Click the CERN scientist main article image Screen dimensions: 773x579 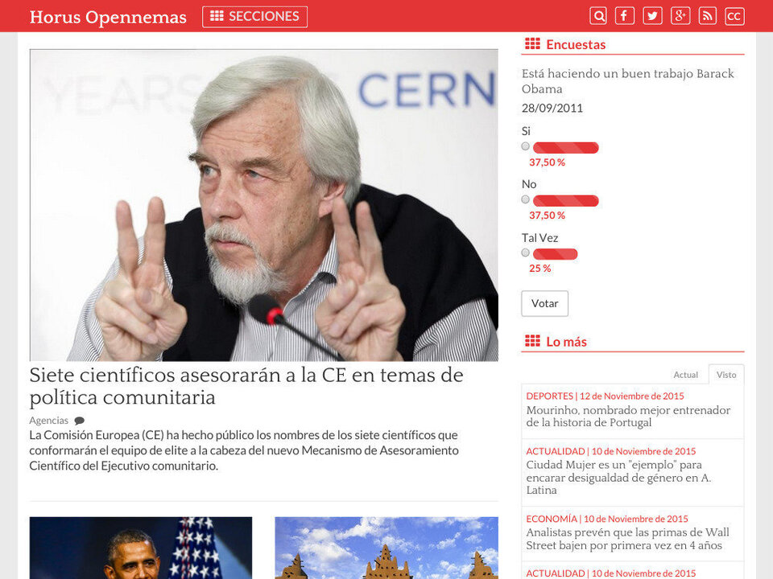pyautogui.click(x=263, y=205)
